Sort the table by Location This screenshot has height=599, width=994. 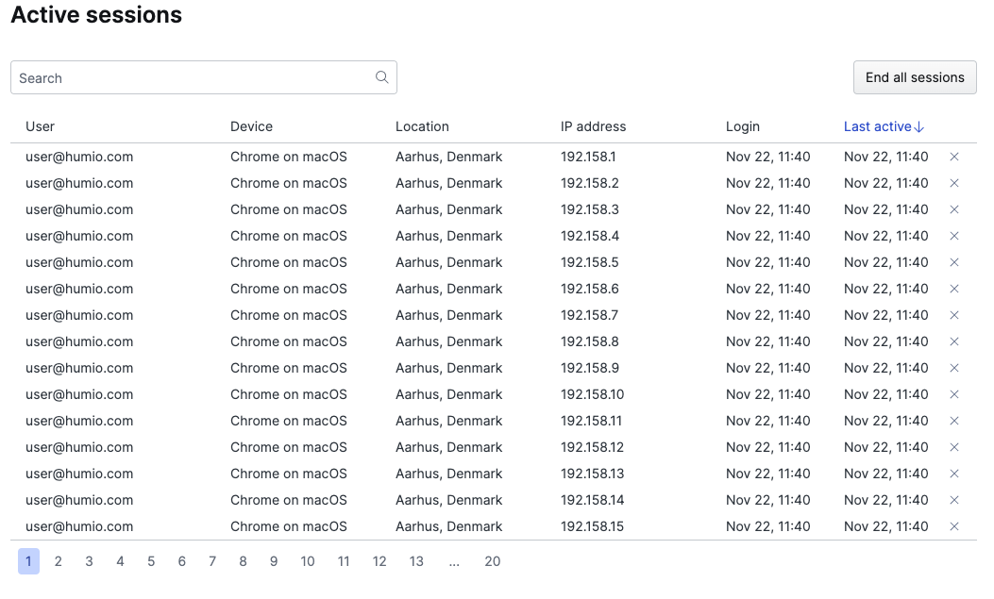tap(422, 125)
